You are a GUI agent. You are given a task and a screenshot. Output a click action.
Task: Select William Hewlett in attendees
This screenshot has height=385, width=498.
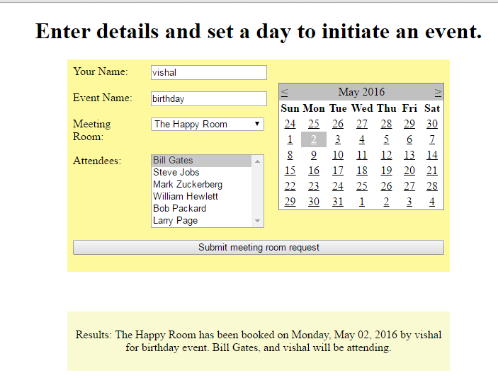point(186,197)
